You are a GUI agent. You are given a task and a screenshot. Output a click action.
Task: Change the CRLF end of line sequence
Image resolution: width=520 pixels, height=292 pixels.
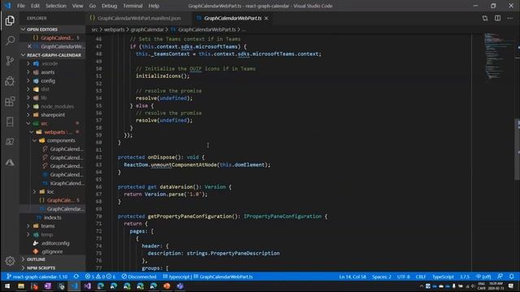(x=421, y=277)
